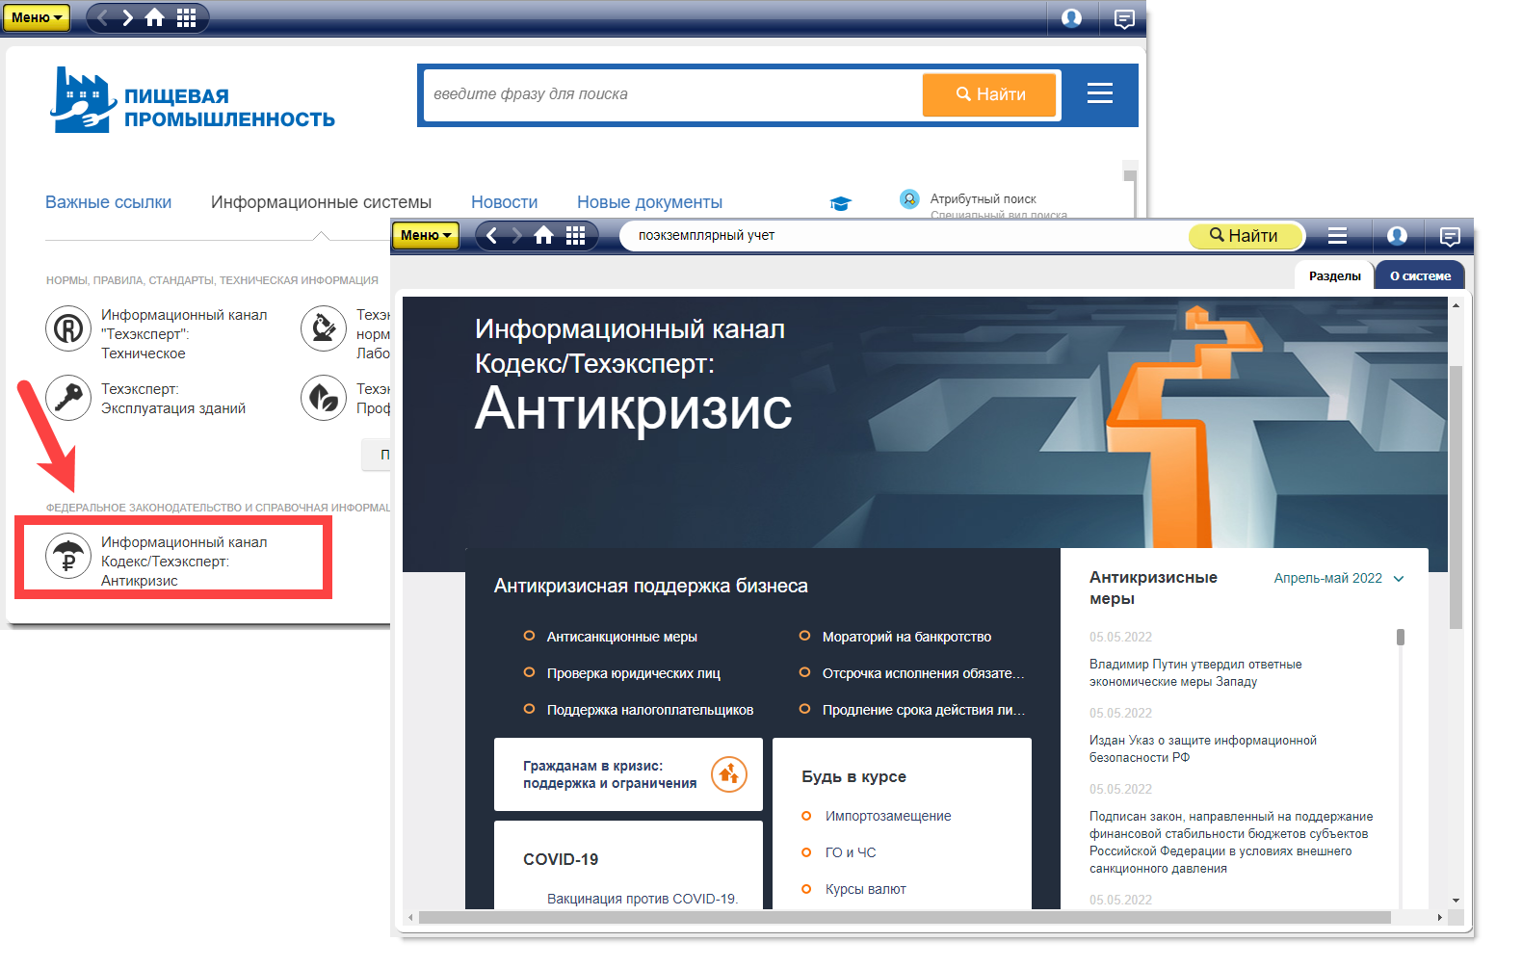Viewport: 1522px width, 968px height.
Task: Open hamburger menu in blue search bar
Action: (1099, 93)
